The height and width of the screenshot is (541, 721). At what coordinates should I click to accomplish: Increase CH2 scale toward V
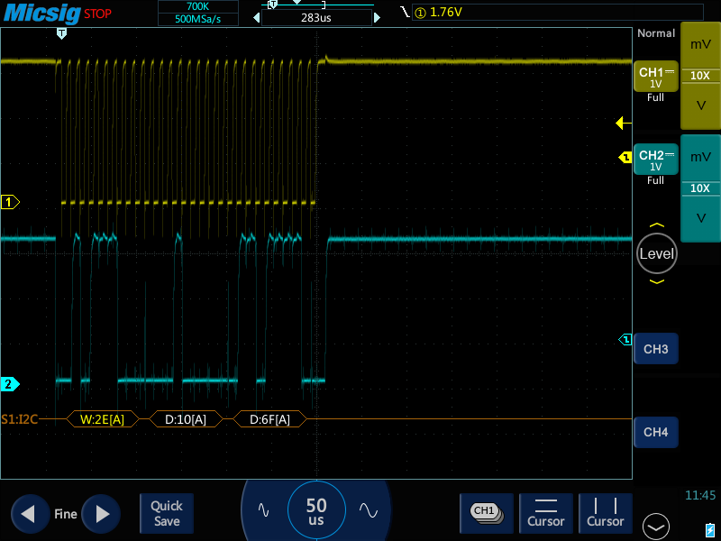pos(700,218)
